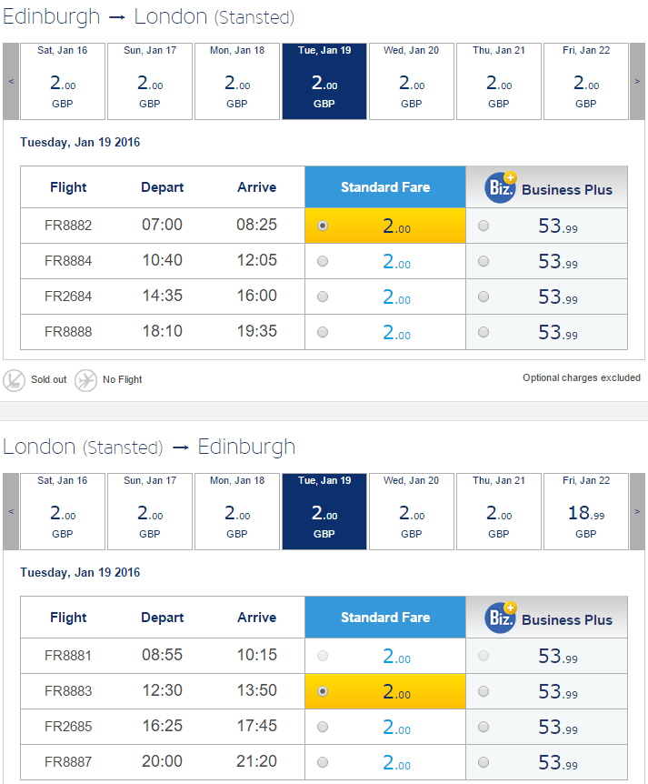Switch outbound date to Sat, Jan 16
The height and width of the screenshot is (784, 648).
63,82
